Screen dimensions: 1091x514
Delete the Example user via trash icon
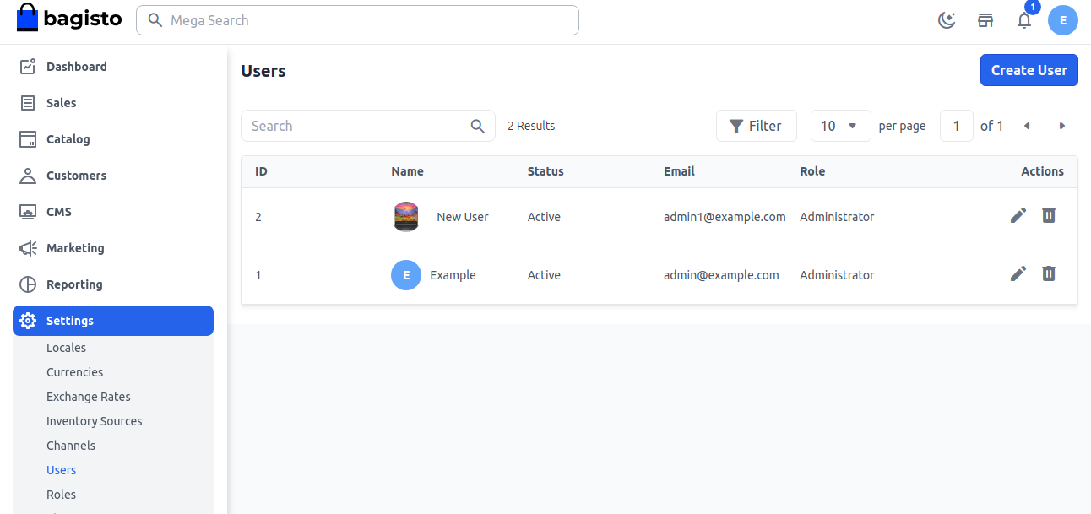point(1049,273)
